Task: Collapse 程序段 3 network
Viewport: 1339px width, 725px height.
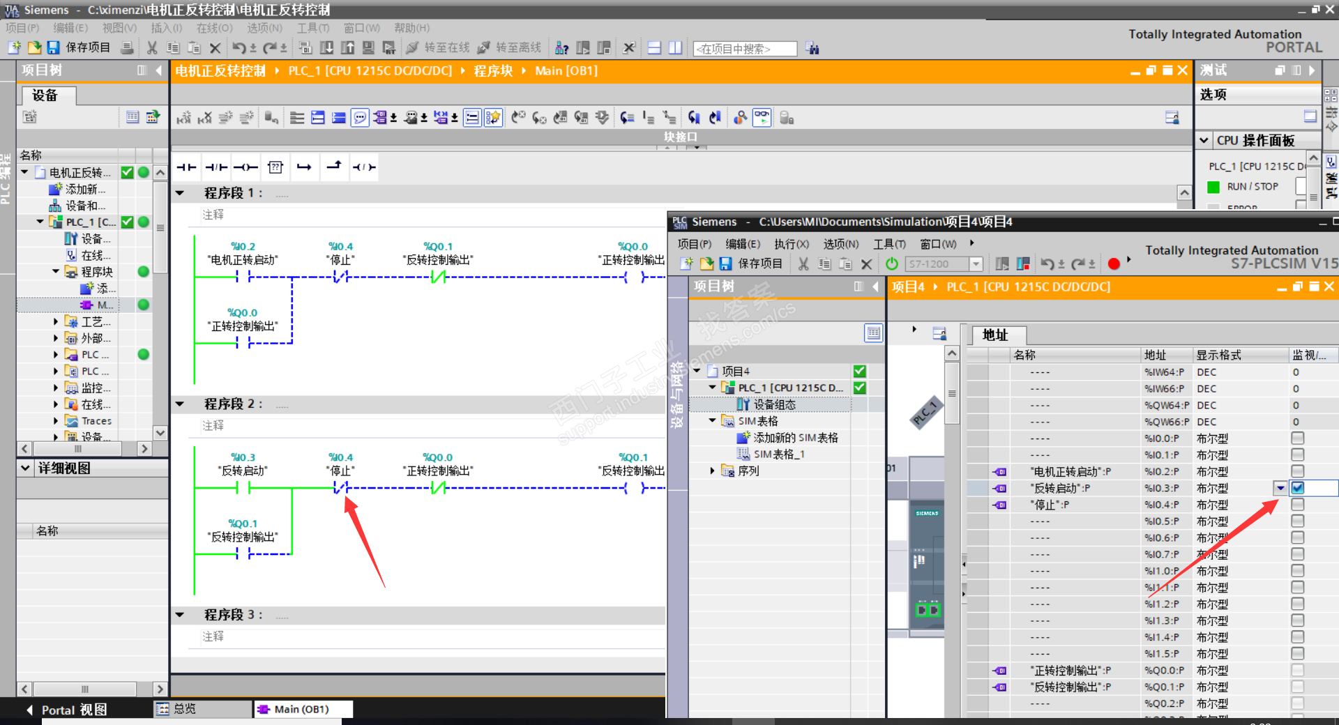Action: 180,615
